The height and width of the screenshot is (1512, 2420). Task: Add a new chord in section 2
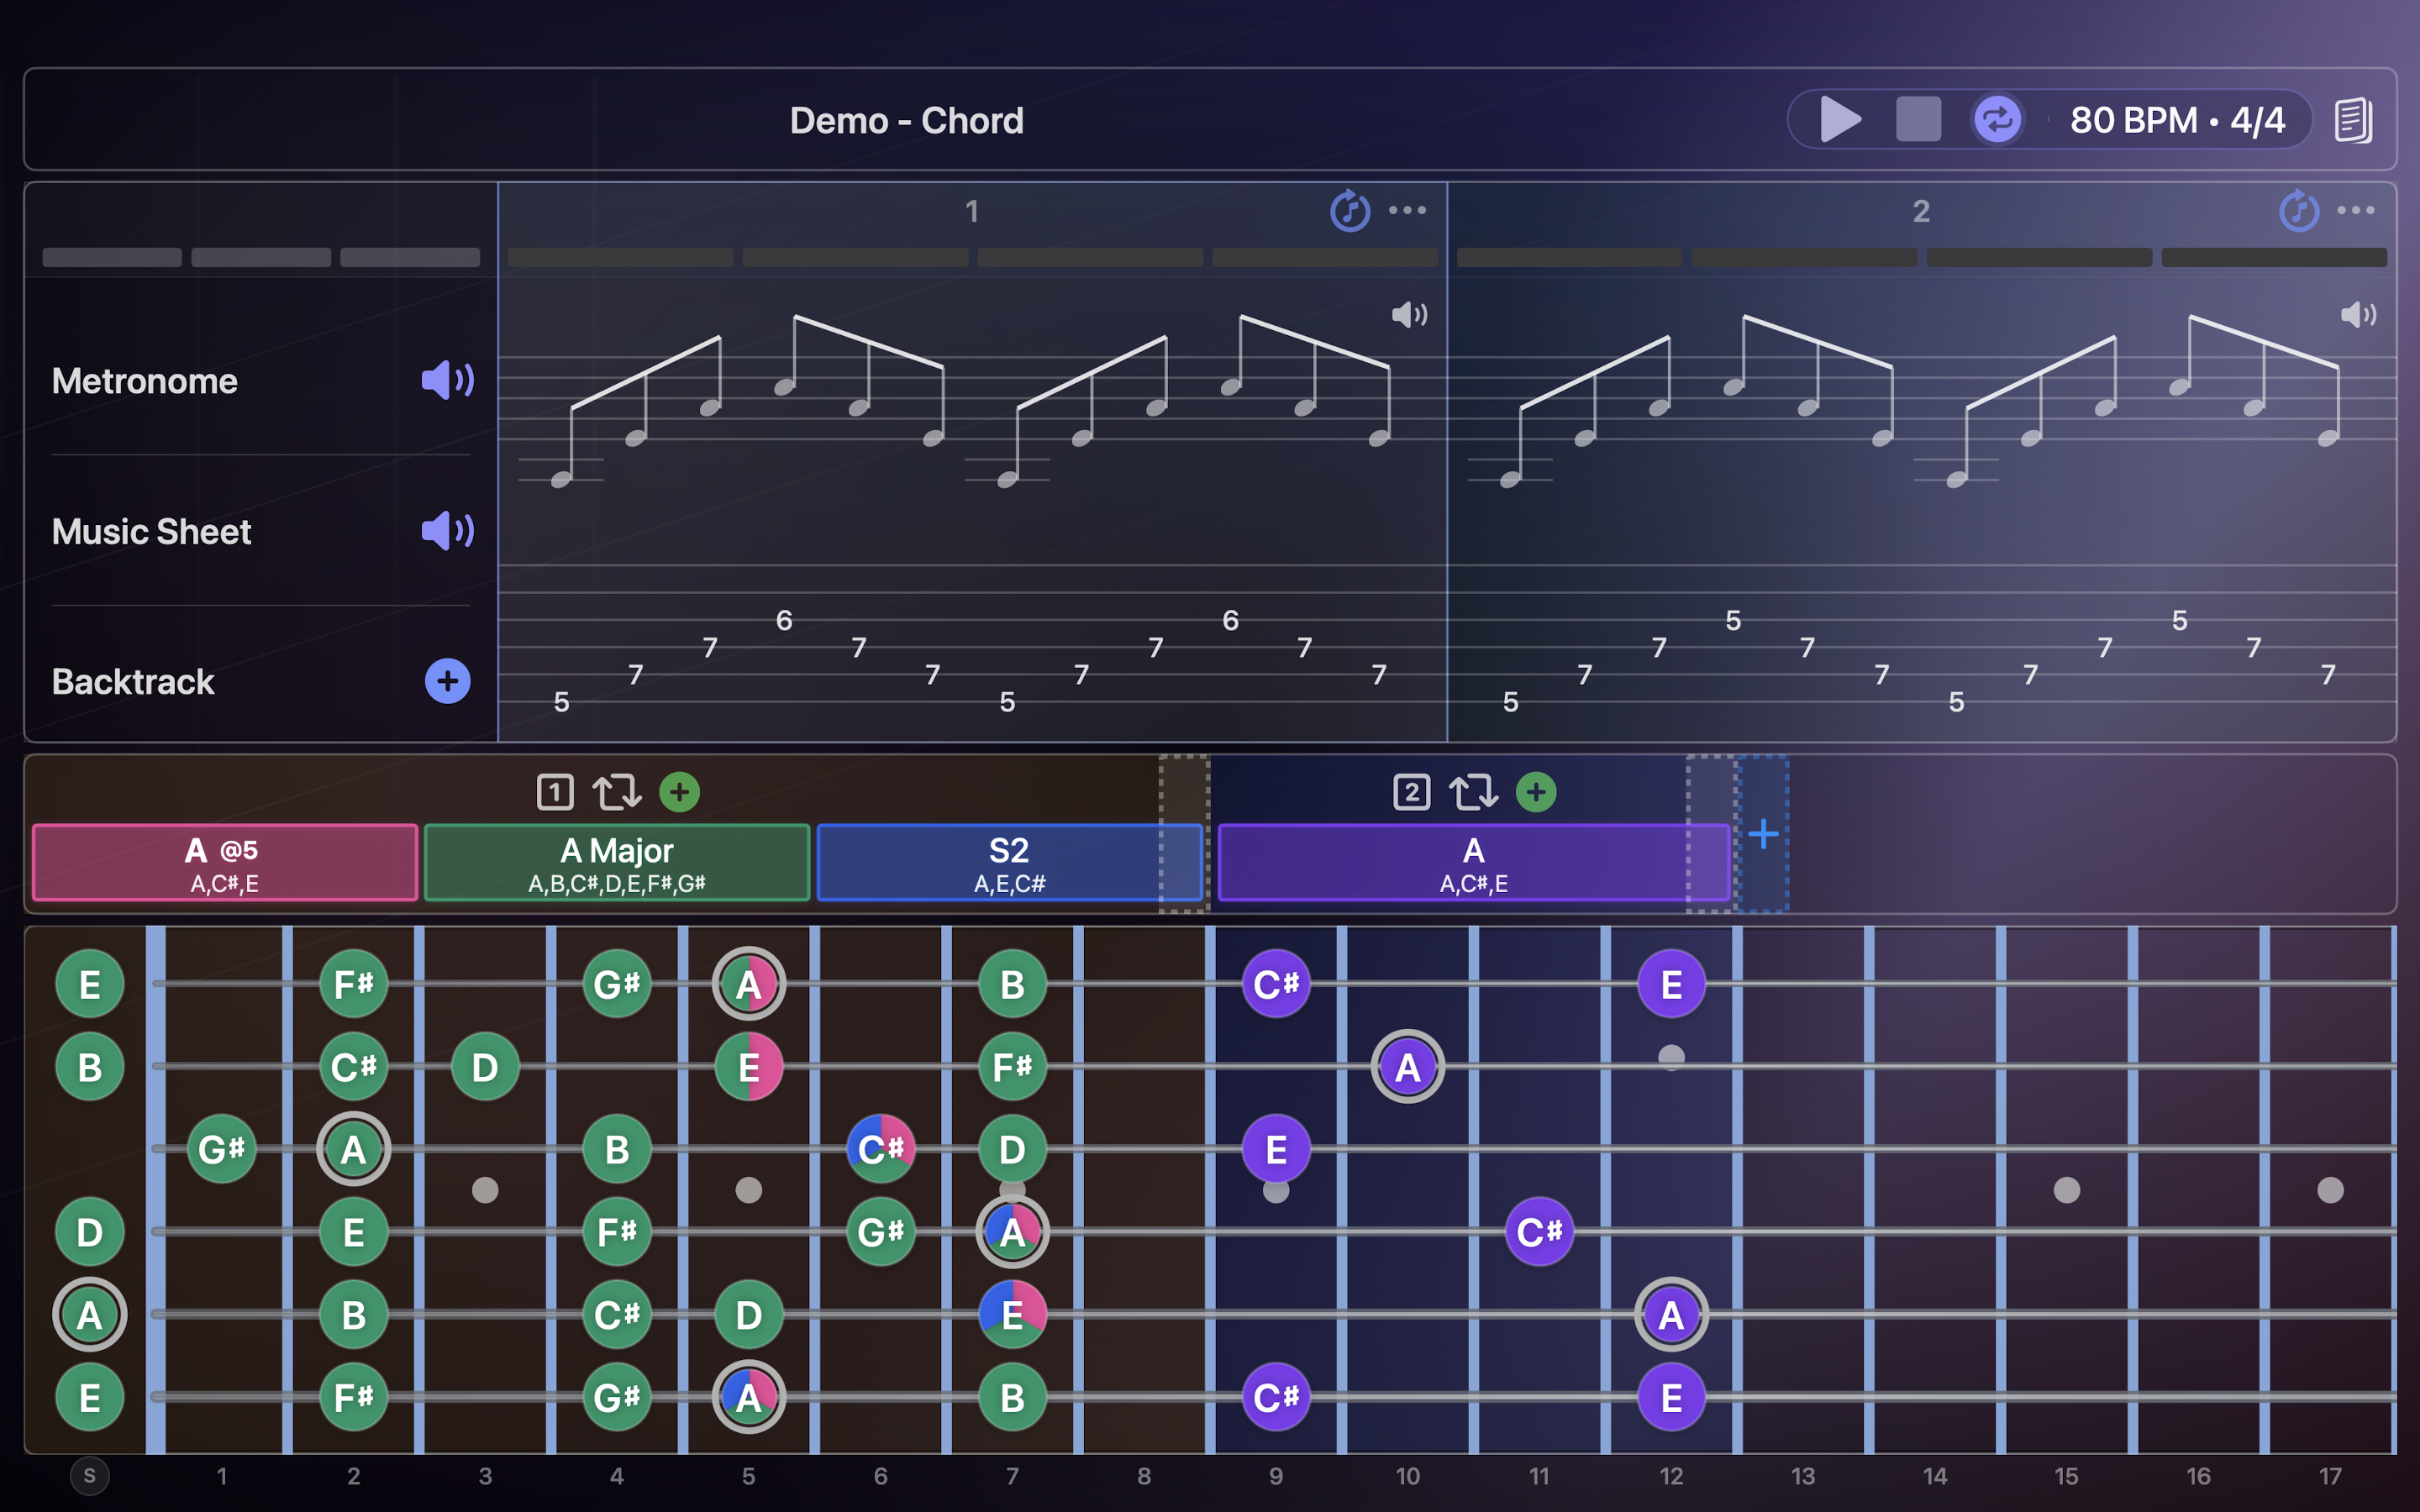(x=1536, y=791)
